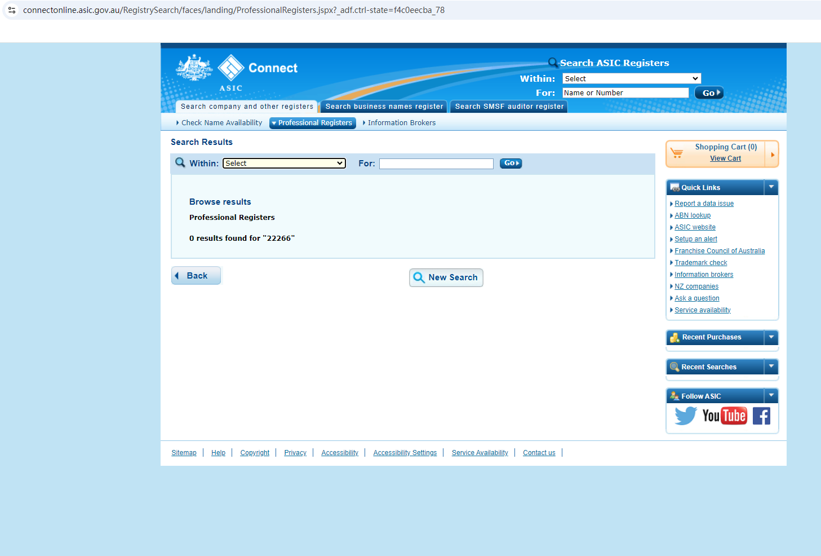
Task: Open Ask a question link
Action: [697, 298]
